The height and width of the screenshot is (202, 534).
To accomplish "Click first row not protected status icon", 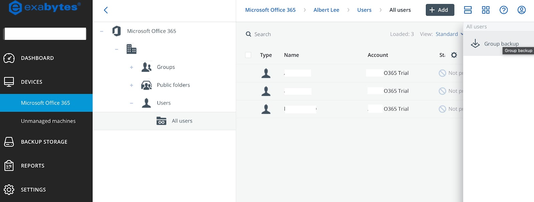I will pos(443,73).
